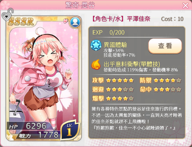The height and width of the screenshot is (147, 192).
Task: Click the 爆擊 star rating
Action: coord(120,99)
